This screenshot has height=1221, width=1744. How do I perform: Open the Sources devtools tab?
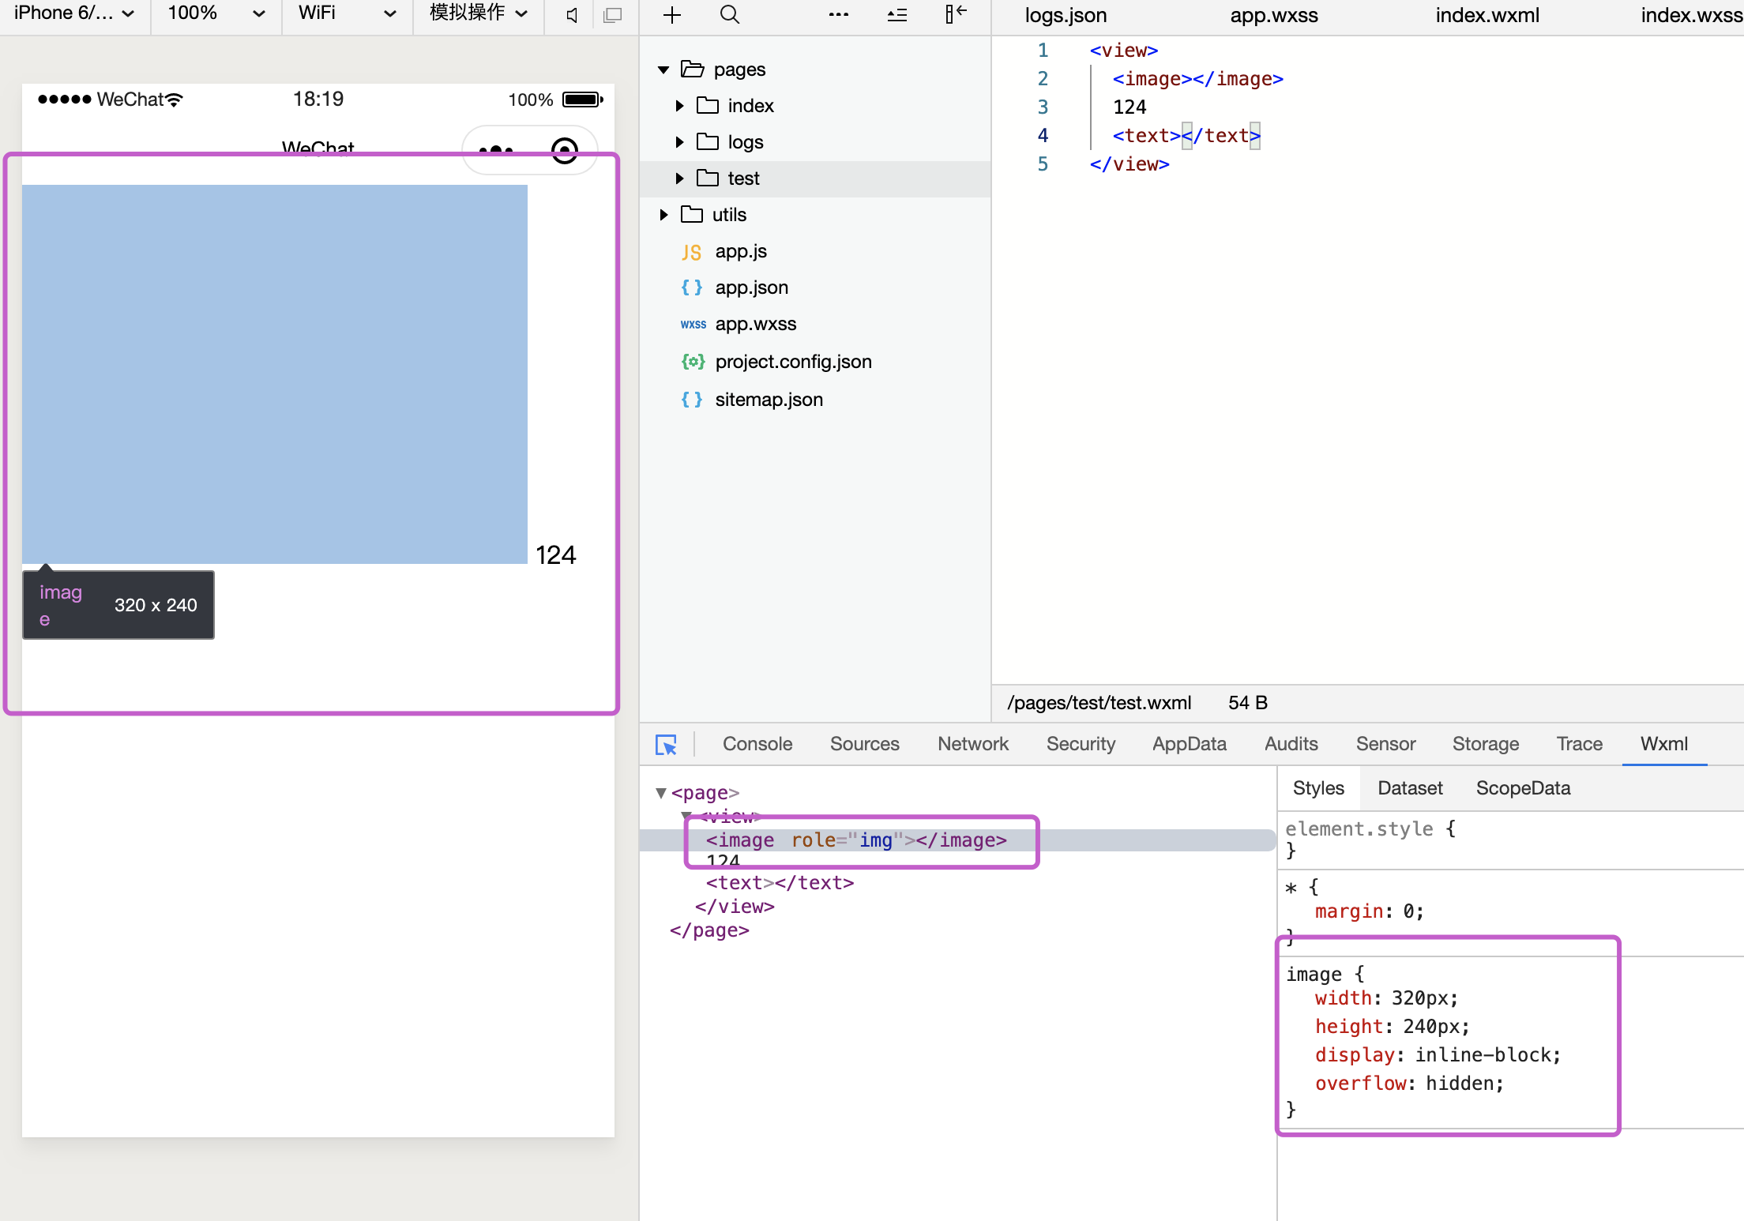coord(864,744)
